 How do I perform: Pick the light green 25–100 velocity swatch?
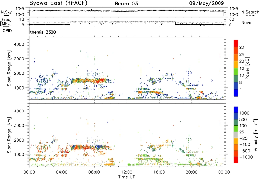[x=236, y=129]
